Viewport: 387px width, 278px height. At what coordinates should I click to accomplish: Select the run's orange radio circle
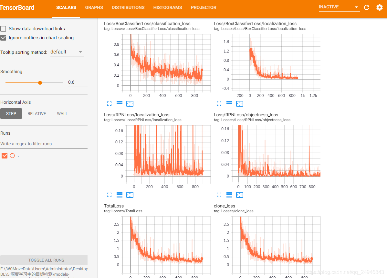(x=12, y=156)
